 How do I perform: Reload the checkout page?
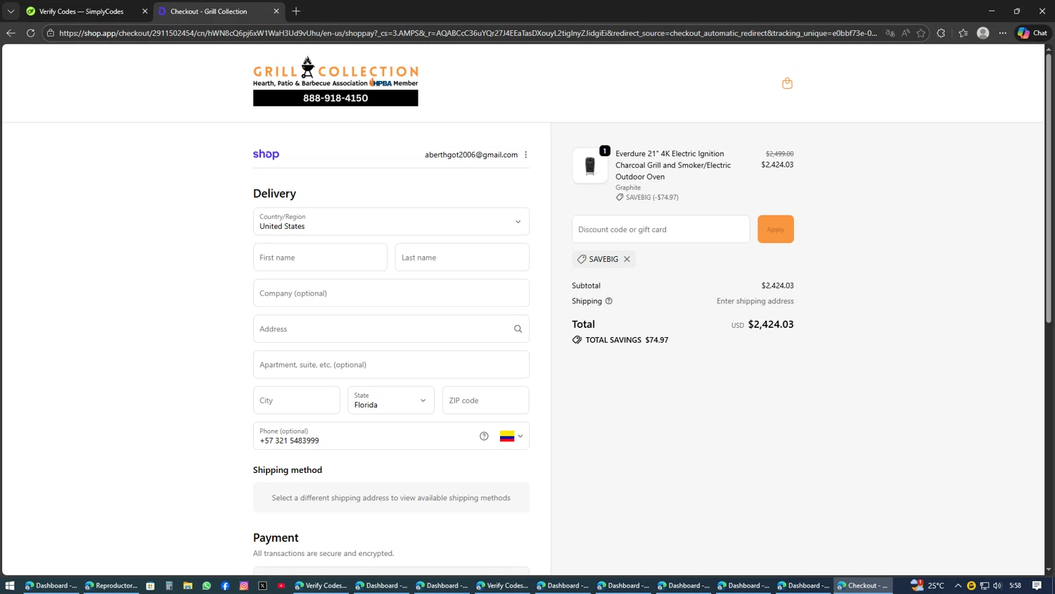point(30,33)
